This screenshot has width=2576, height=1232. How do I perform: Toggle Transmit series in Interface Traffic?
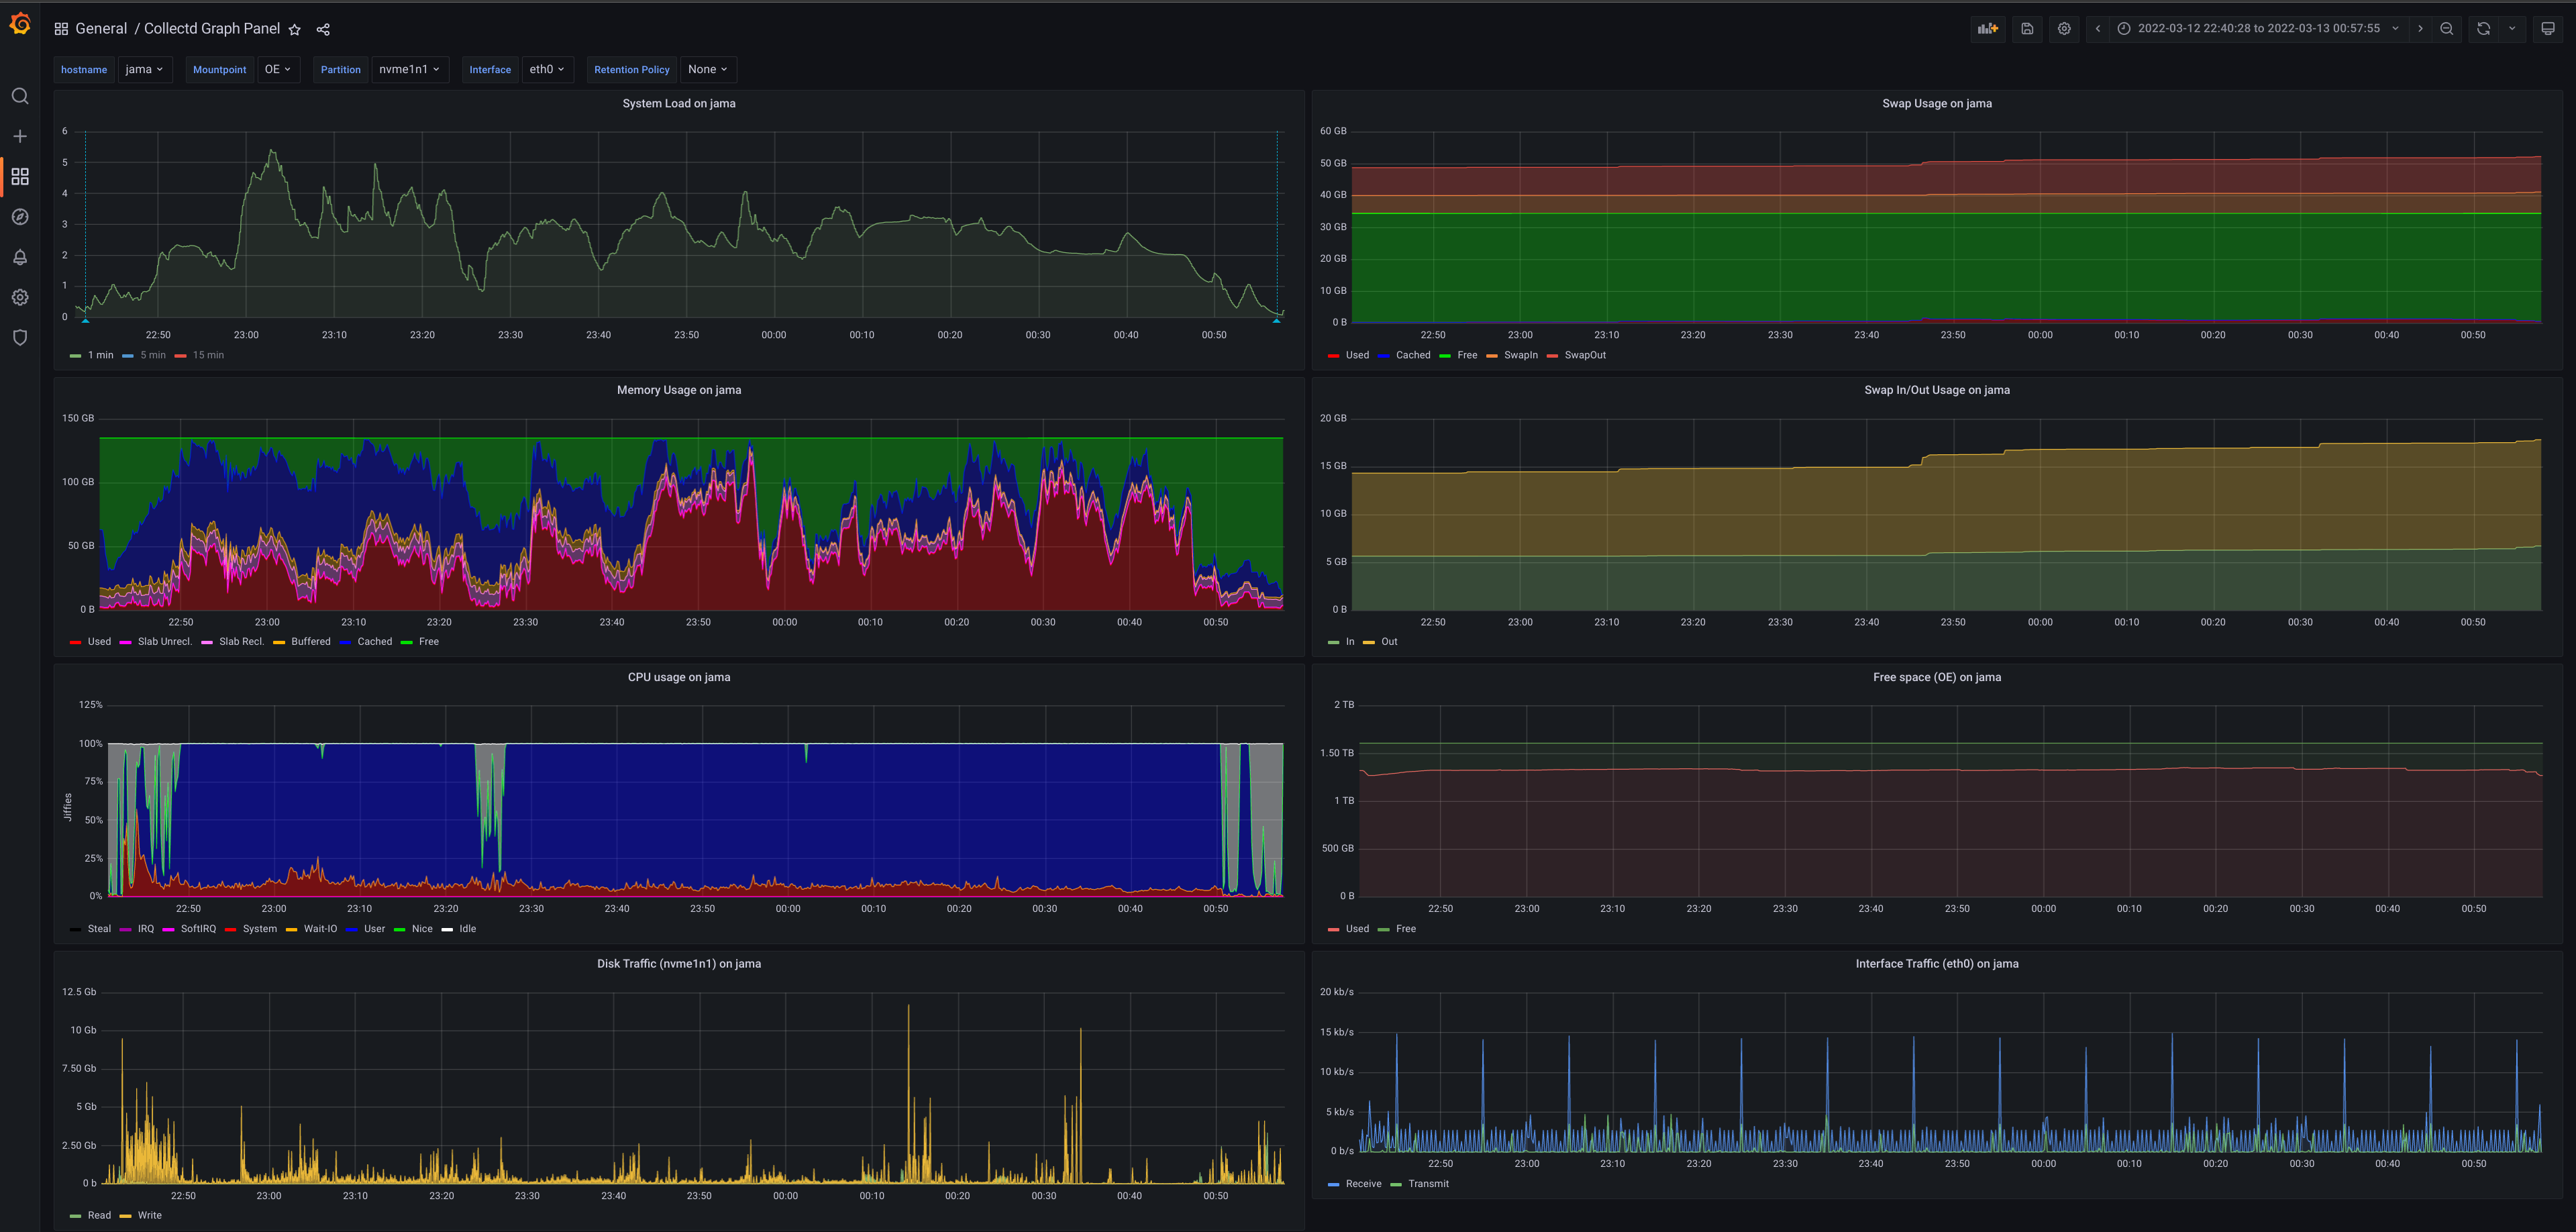tap(1428, 1184)
